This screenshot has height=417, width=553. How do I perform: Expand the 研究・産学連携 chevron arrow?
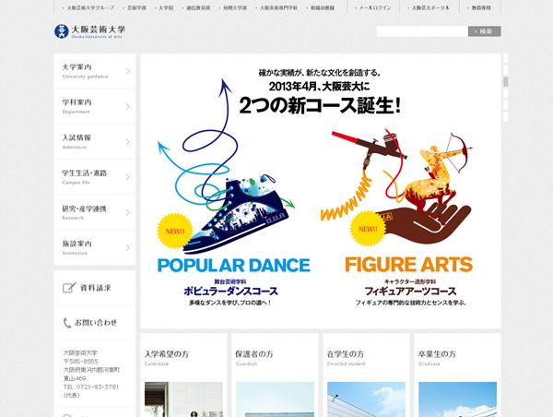click(128, 212)
